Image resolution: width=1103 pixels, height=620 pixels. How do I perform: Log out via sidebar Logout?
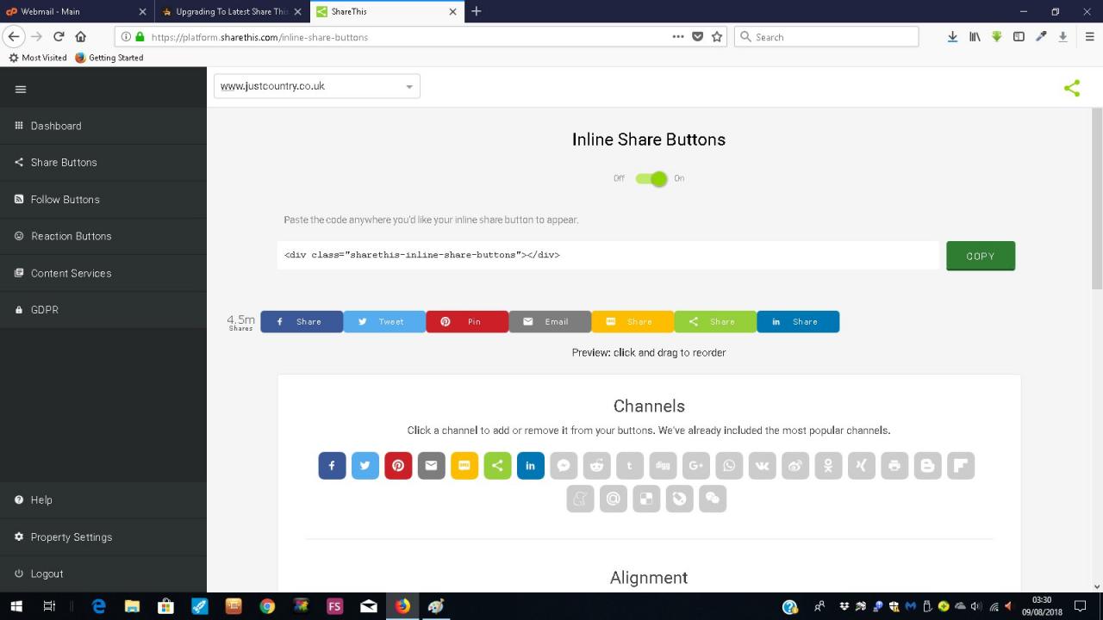103,573
